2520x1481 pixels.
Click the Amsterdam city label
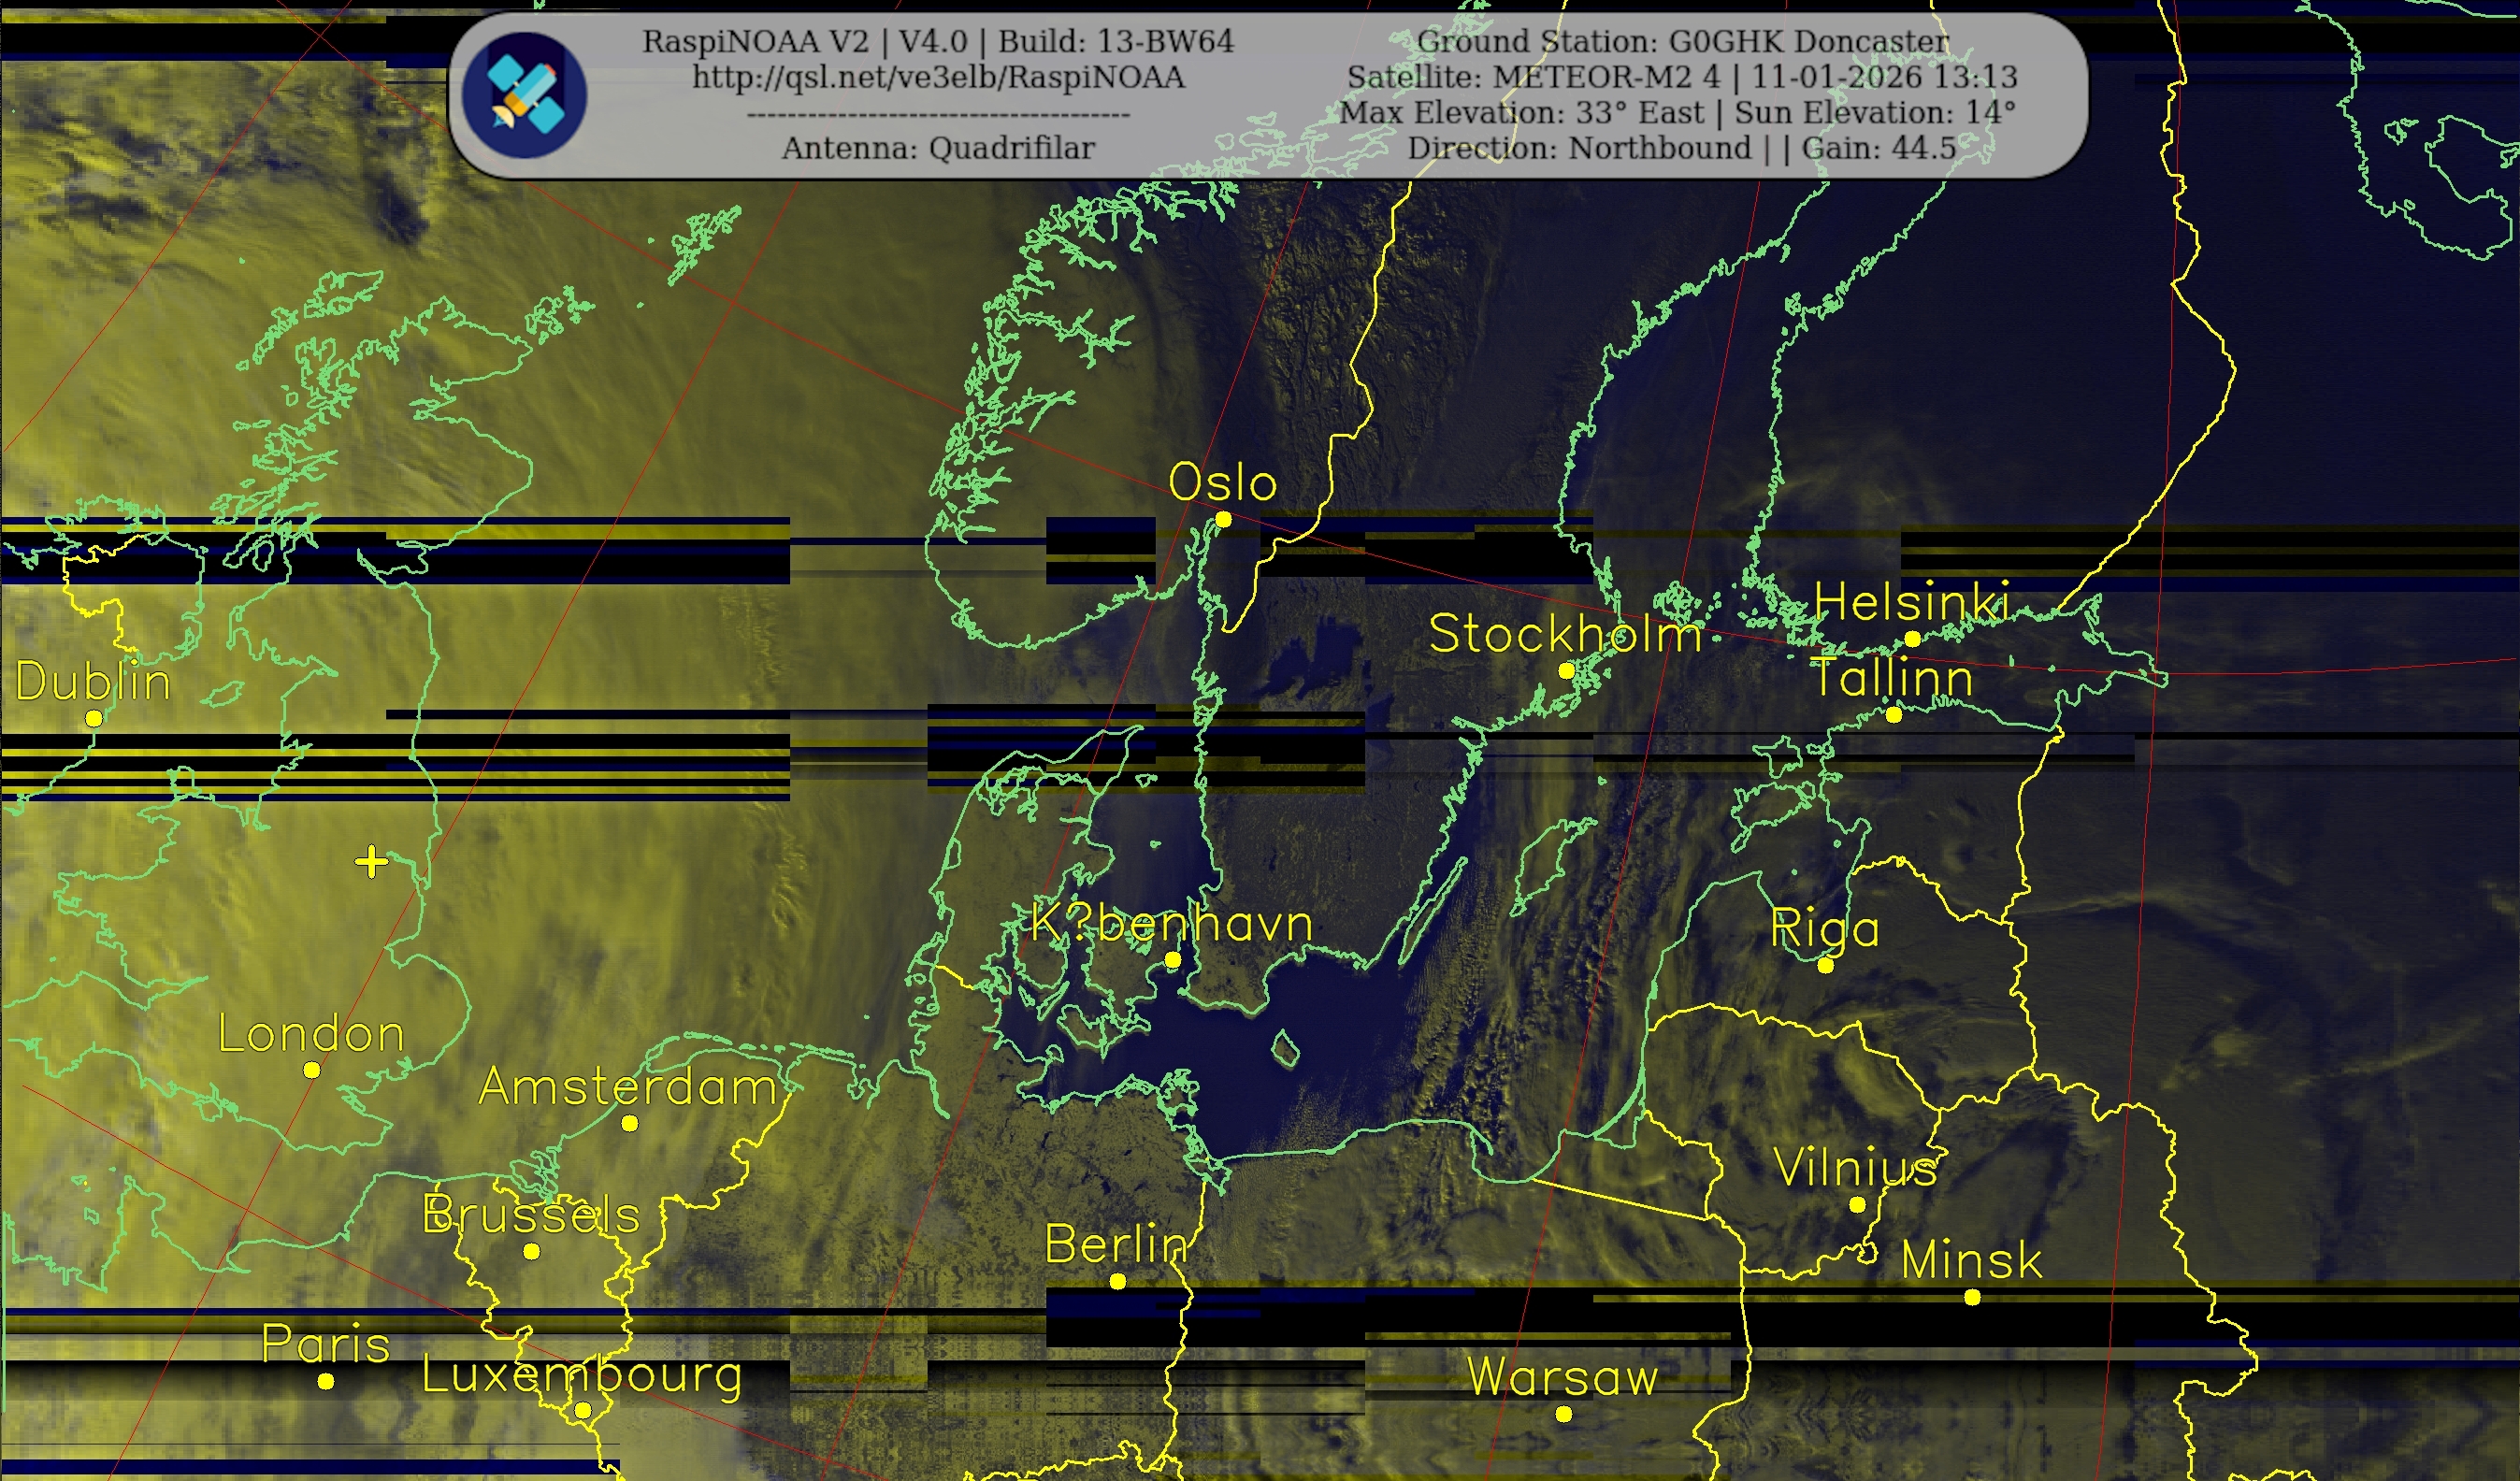pyautogui.click(x=628, y=1086)
